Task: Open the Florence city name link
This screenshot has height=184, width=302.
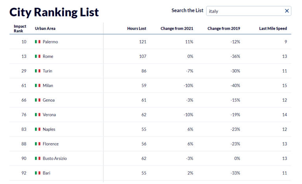Action: click(x=51, y=144)
